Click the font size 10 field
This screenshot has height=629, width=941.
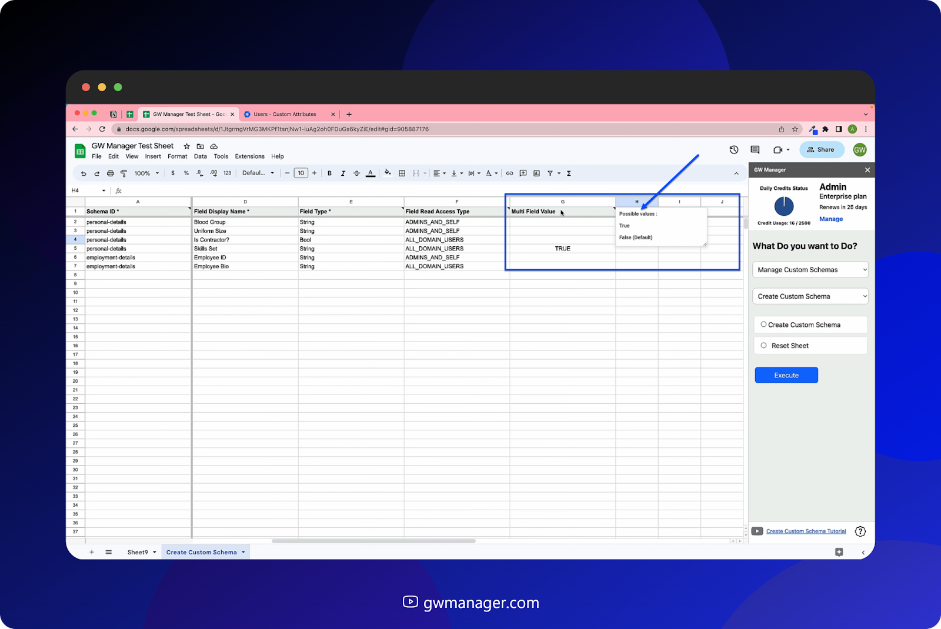click(x=301, y=173)
